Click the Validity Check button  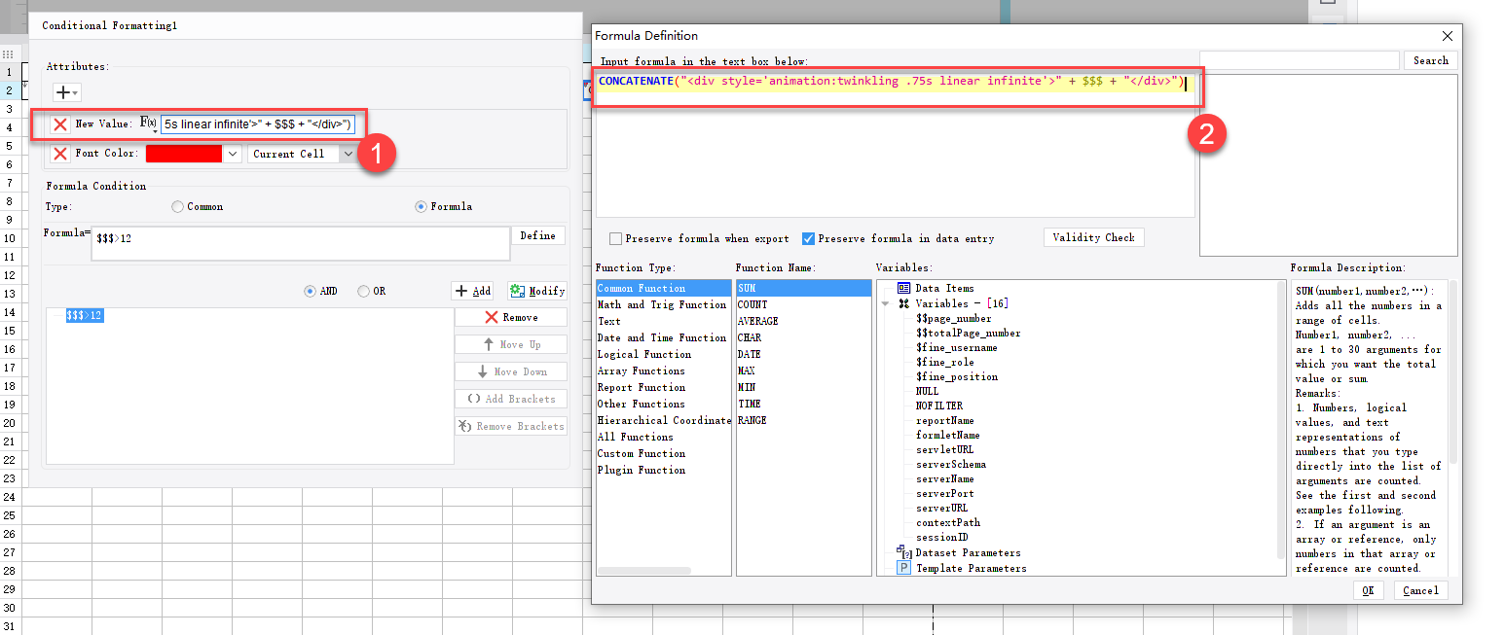[x=1093, y=236]
